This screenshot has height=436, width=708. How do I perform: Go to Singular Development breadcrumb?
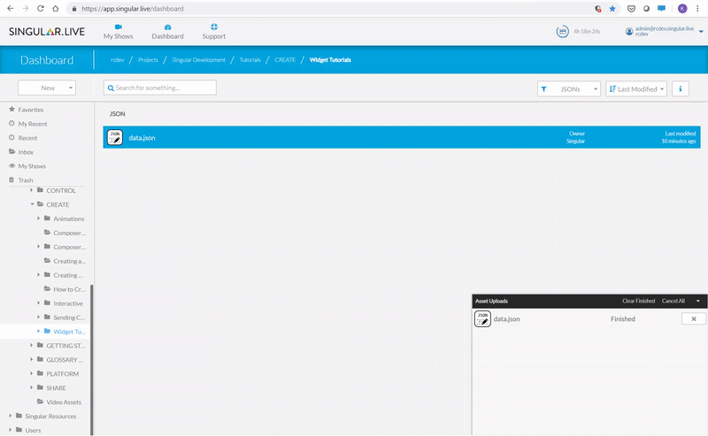(x=198, y=59)
